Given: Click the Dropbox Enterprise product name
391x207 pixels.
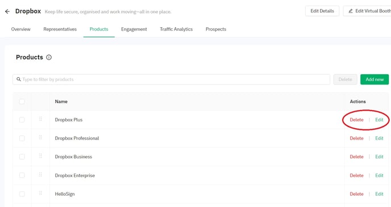Looking at the screenshot, I should pyautogui.click(x=75, y=175).
